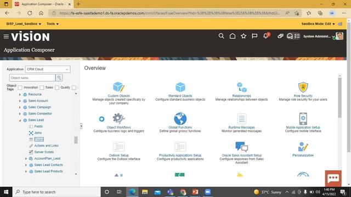Screen dimensions: 351x197
Task: Click the headset support icon in header
Action: (x=290, y=36)
